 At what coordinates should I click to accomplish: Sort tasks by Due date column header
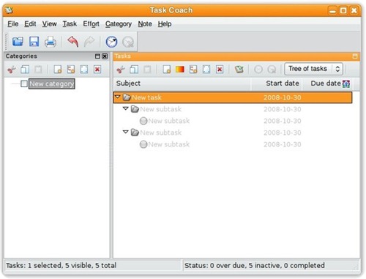coord(327,83)
